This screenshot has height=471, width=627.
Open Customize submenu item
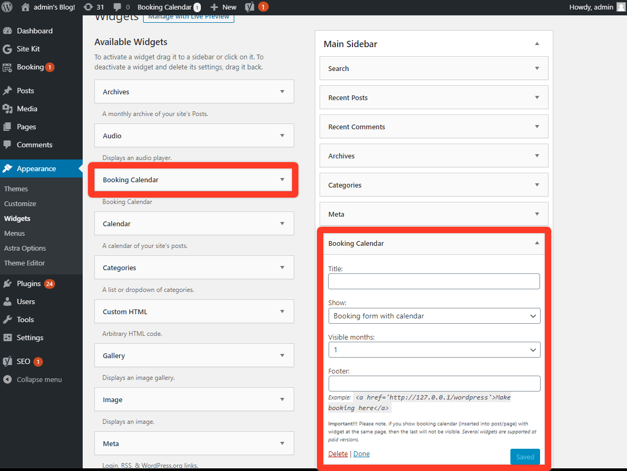[x=20, y=203]
